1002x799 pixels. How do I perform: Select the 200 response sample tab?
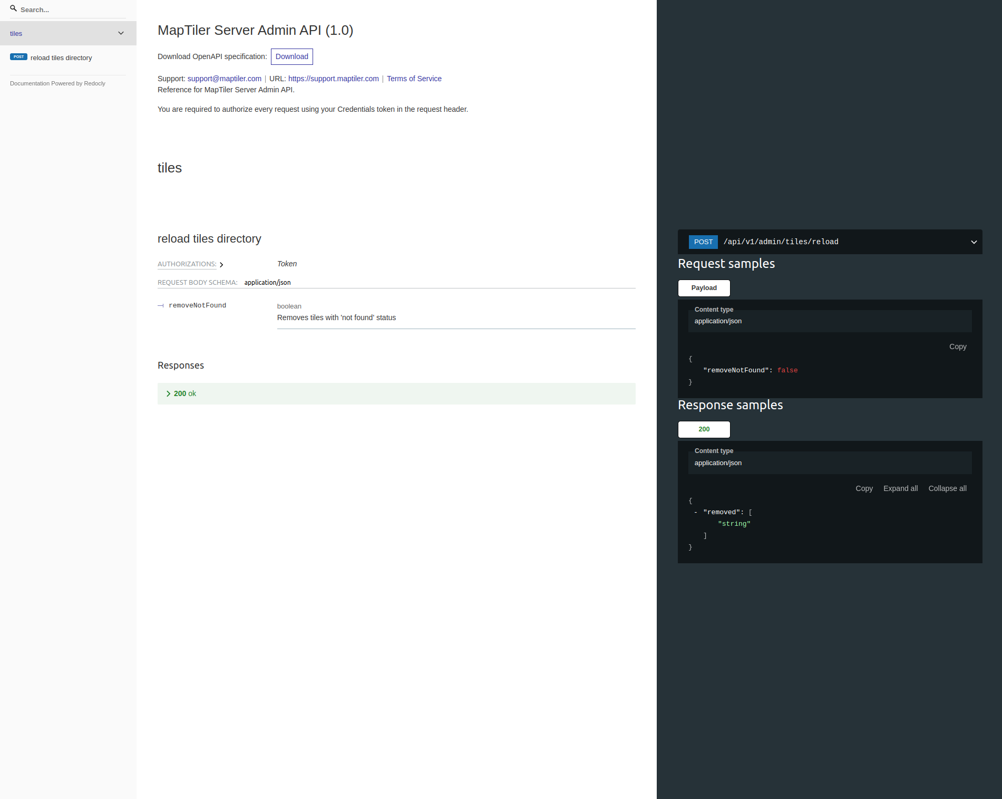tap(704, 429)
